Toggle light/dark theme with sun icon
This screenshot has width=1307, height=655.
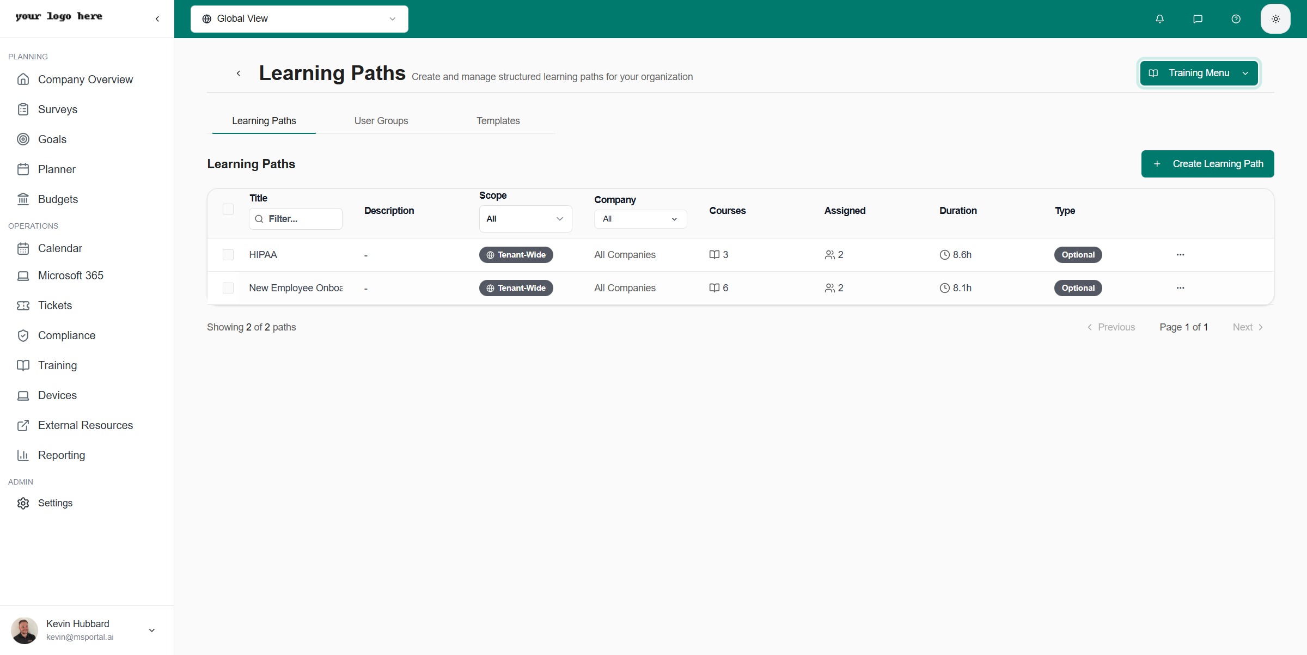point(1275,19)
